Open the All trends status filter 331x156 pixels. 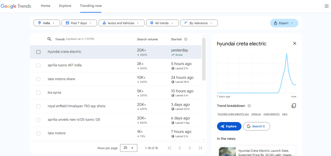(x=163, y=23)
